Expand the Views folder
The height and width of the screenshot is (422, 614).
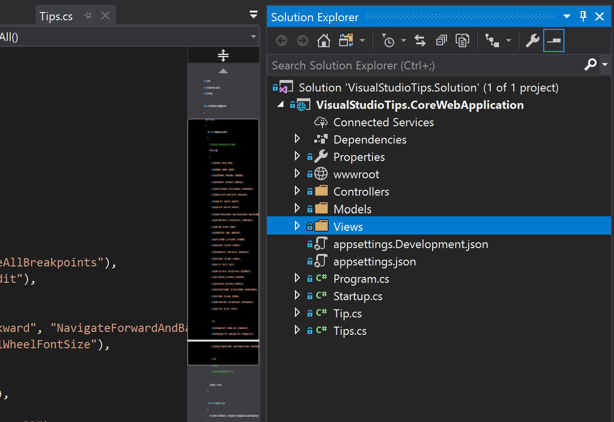pos(297,226)
